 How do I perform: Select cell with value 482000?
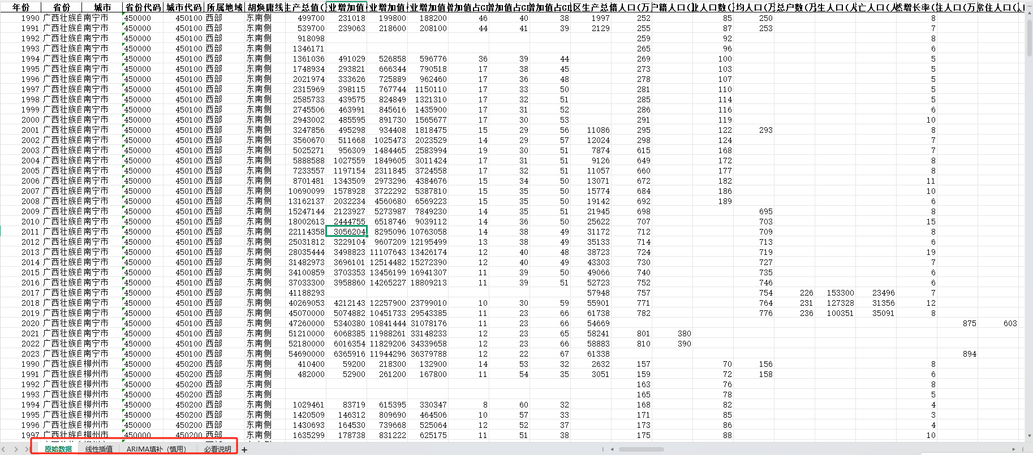pyautogui.click(x=306, y=374)
